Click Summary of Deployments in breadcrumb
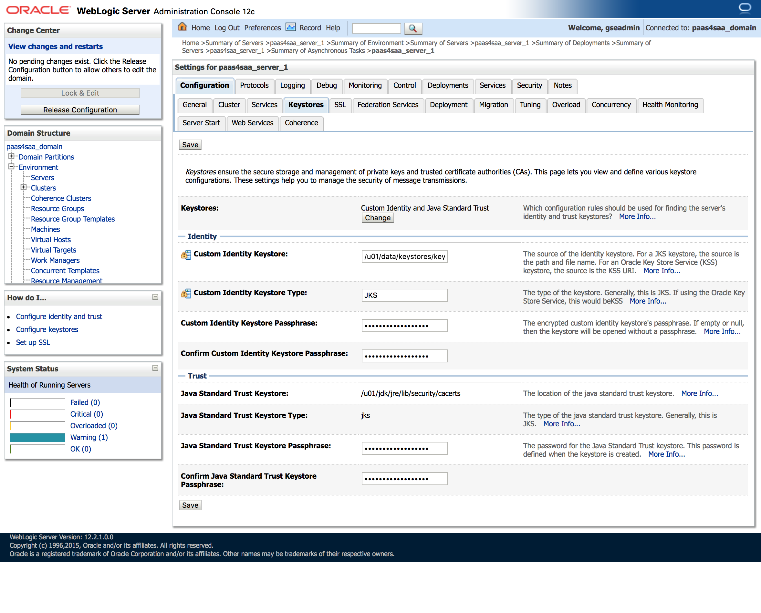The image size is (761, 613). (572, 43)
